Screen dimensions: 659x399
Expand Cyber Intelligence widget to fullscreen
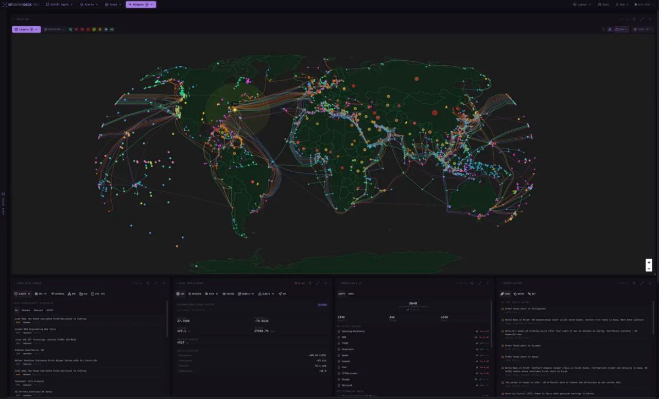point(155,283)
